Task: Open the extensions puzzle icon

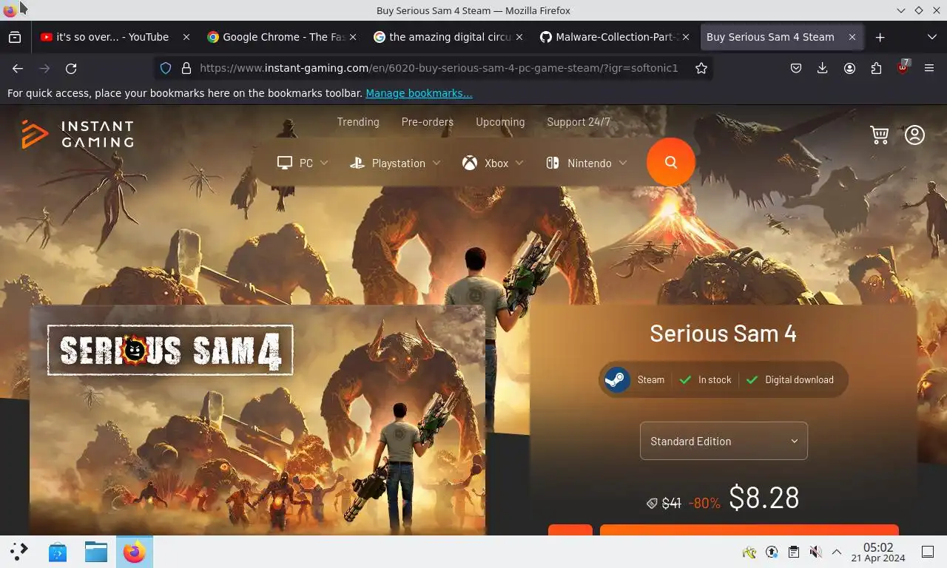Action: (876, 68)
